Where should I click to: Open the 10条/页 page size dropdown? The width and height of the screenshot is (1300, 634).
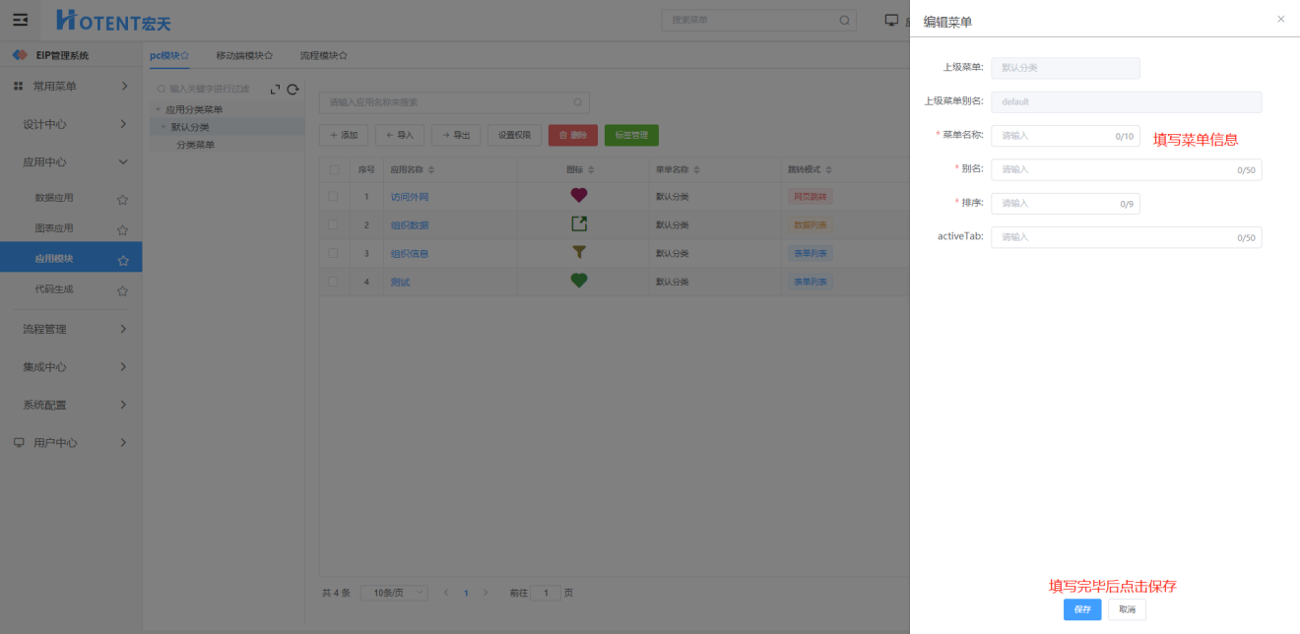394,593
